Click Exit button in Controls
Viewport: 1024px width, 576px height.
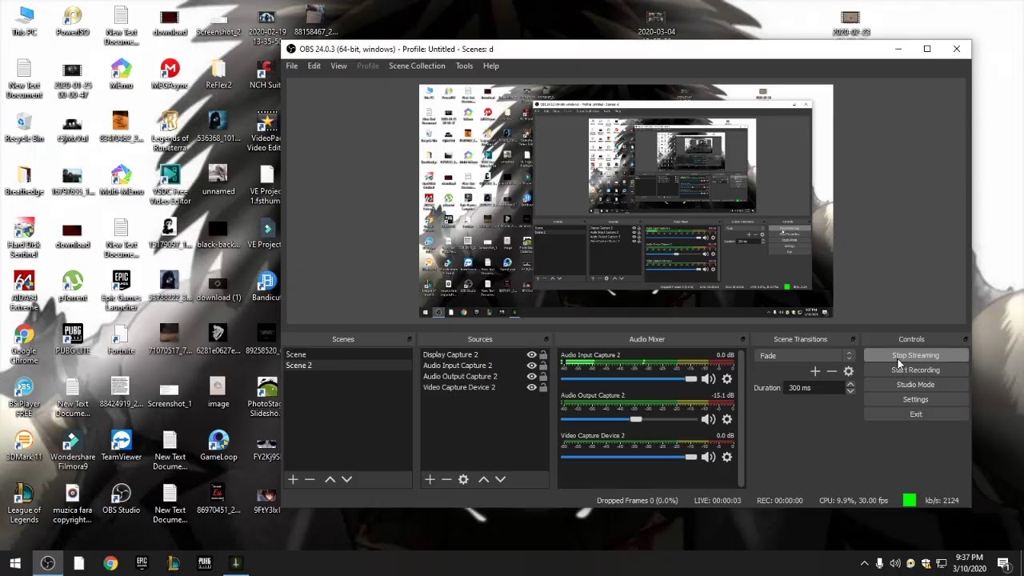click(915, 414)
